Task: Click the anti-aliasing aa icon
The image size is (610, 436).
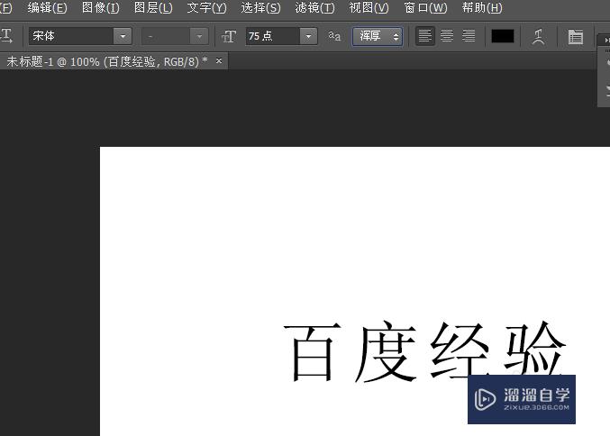Action: pyautogui.click(x=334, y=36)
